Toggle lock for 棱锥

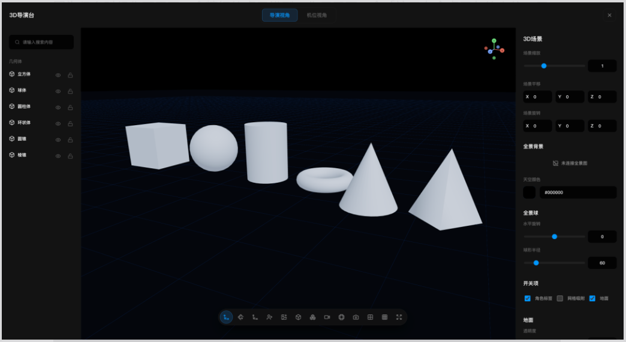point(70,156)
